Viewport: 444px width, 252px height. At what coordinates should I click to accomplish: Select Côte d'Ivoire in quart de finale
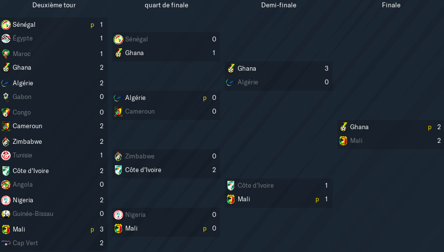point(143,170)
